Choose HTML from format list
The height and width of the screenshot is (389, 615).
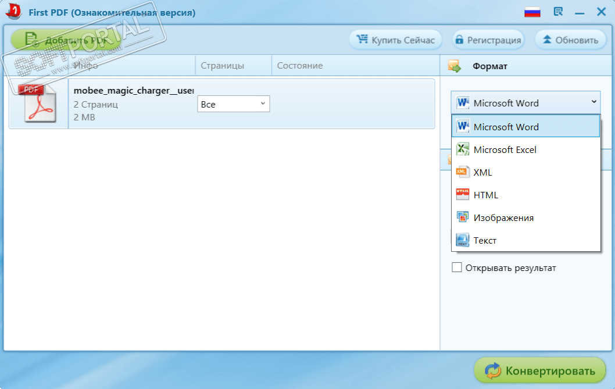pyautogui.click(x=525, y=195)
